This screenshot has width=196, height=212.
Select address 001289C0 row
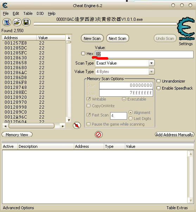click(x=34, y=112)
